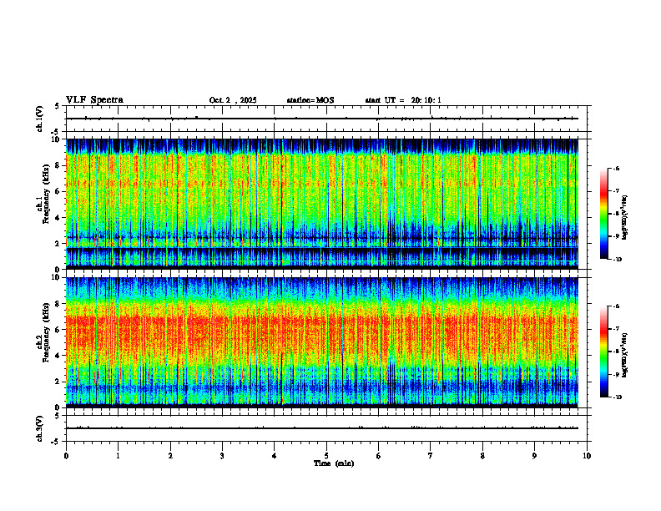Click the "ch.3(V)" waveform axis label
The height and width of the screenshot is (511, 661).
(40, 428)
